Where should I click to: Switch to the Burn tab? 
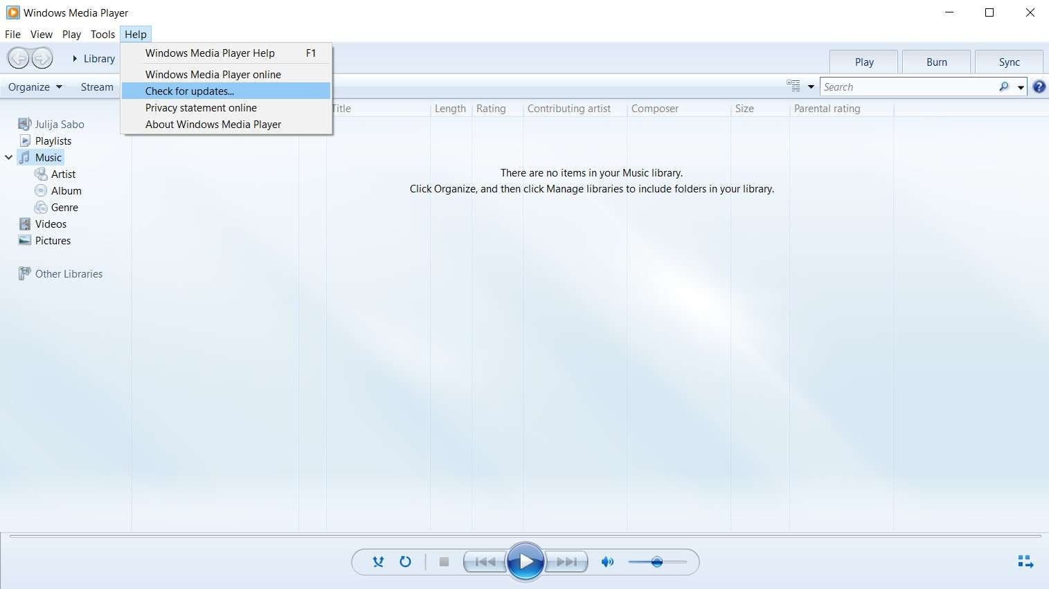point(937,62)
